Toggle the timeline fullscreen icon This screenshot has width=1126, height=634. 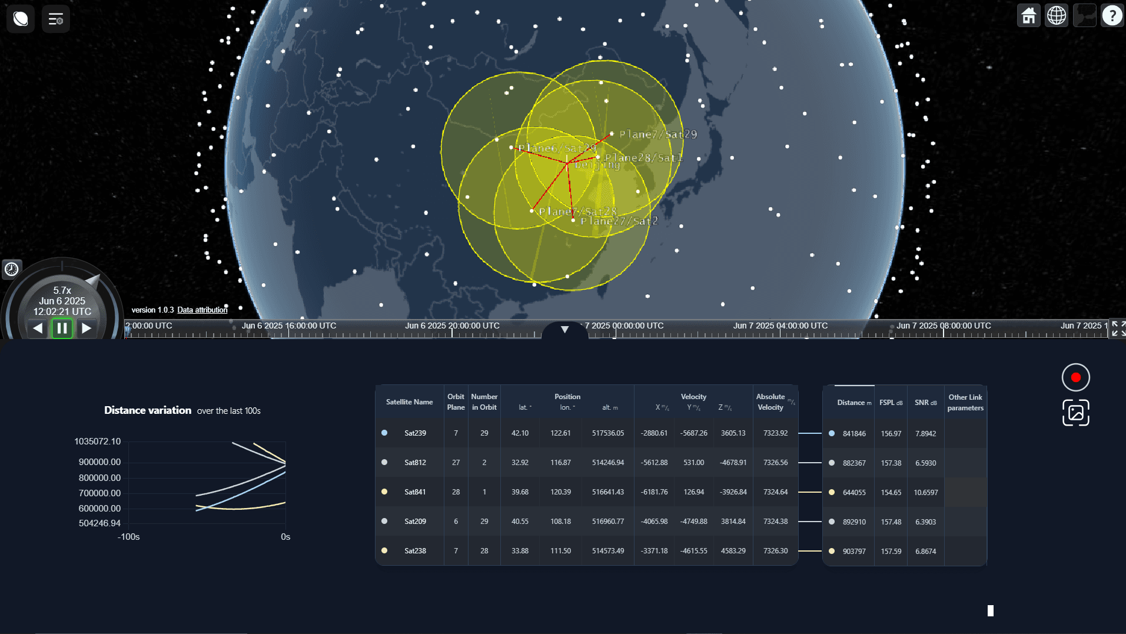tap(1117, 328)
